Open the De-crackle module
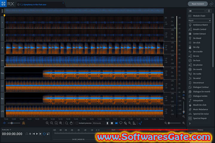The height and width of the screenshot is (143, 215). pos(196,52)
